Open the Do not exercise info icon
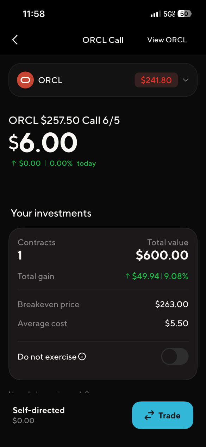 pyautogui.click(x=82, y=357)
